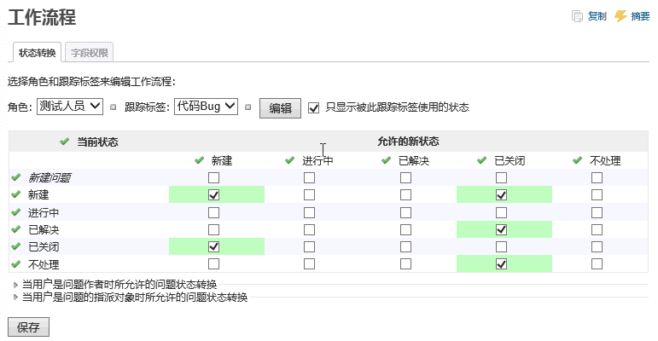658x341 pixels.
Task: Click the copy (复制) icon
Action: click(578, 16)
